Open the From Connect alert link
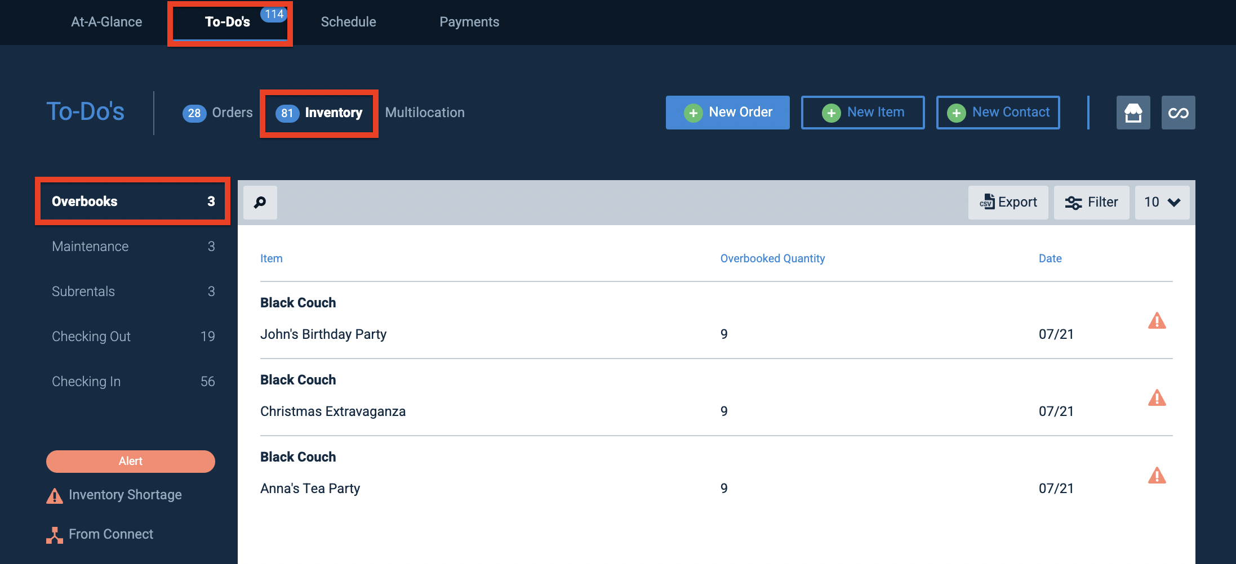1236x564 pixels. pyautogui.click(x=111, y=534)
